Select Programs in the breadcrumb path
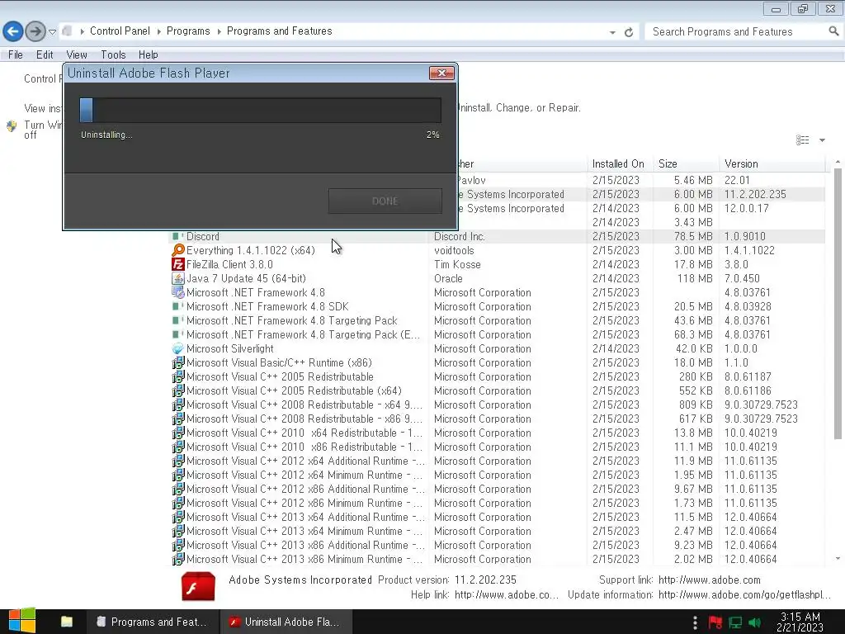Image resolution: width=845 pixels, height=634 pixels. point(188,31)
